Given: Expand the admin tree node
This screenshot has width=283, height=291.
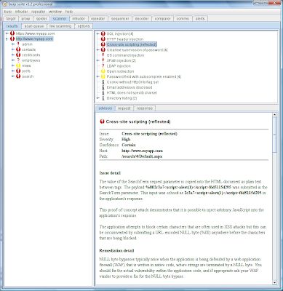Looking at the screenshot, I should [x=13, y=44].
